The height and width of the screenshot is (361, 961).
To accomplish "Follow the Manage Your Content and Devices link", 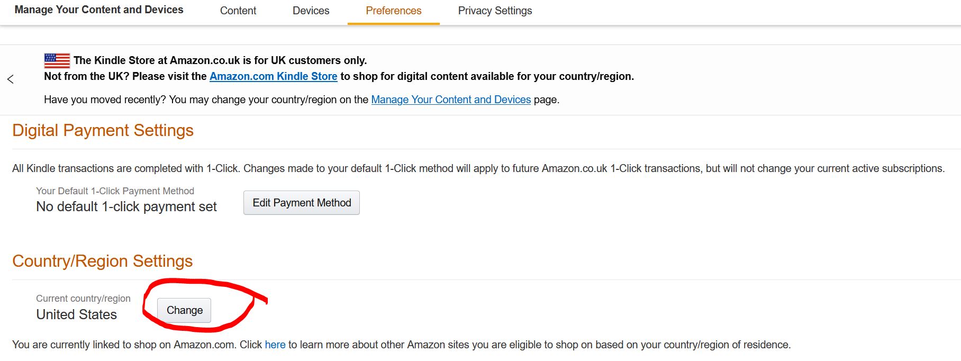I will pyautogui.click(x=451, y=100).
